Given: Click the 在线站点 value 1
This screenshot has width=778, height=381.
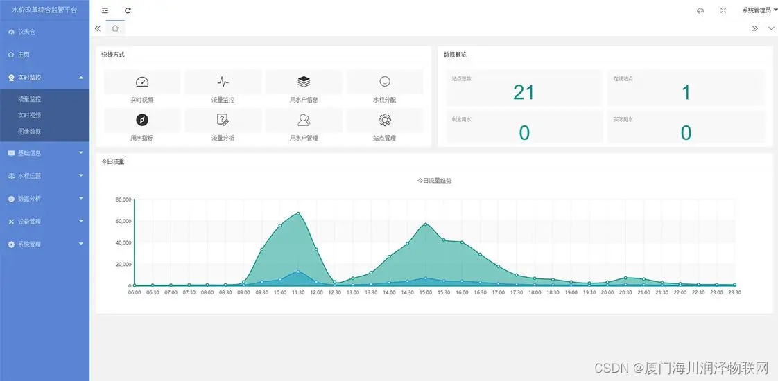Looking at the screenshot, I should click(686, 92).
